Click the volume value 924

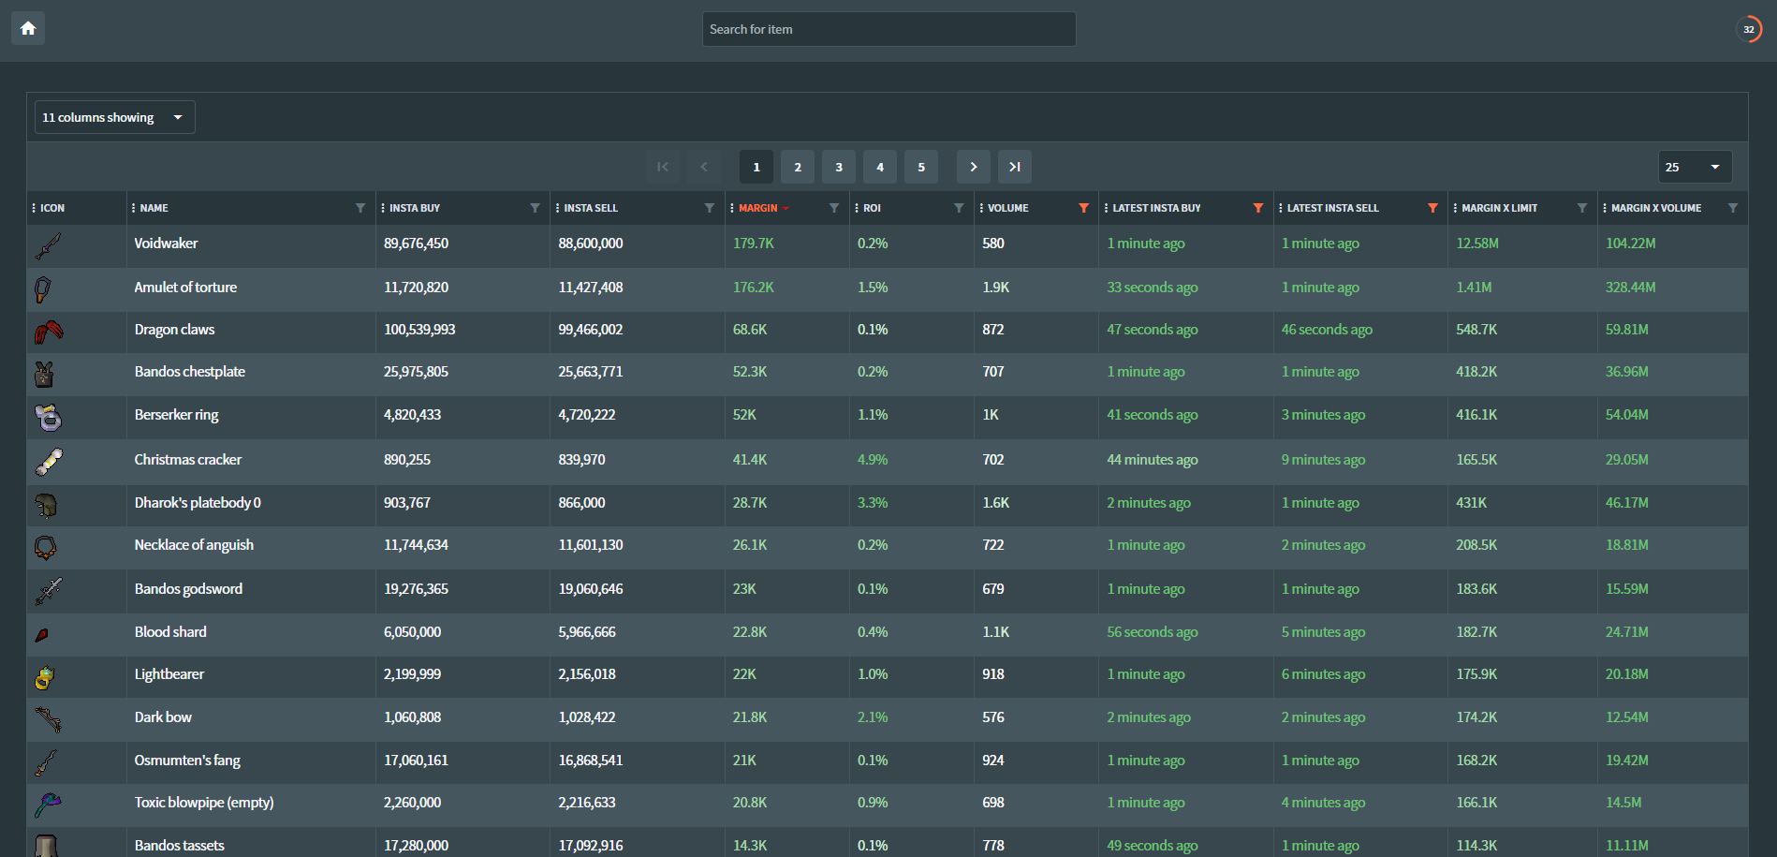[993, 761]
